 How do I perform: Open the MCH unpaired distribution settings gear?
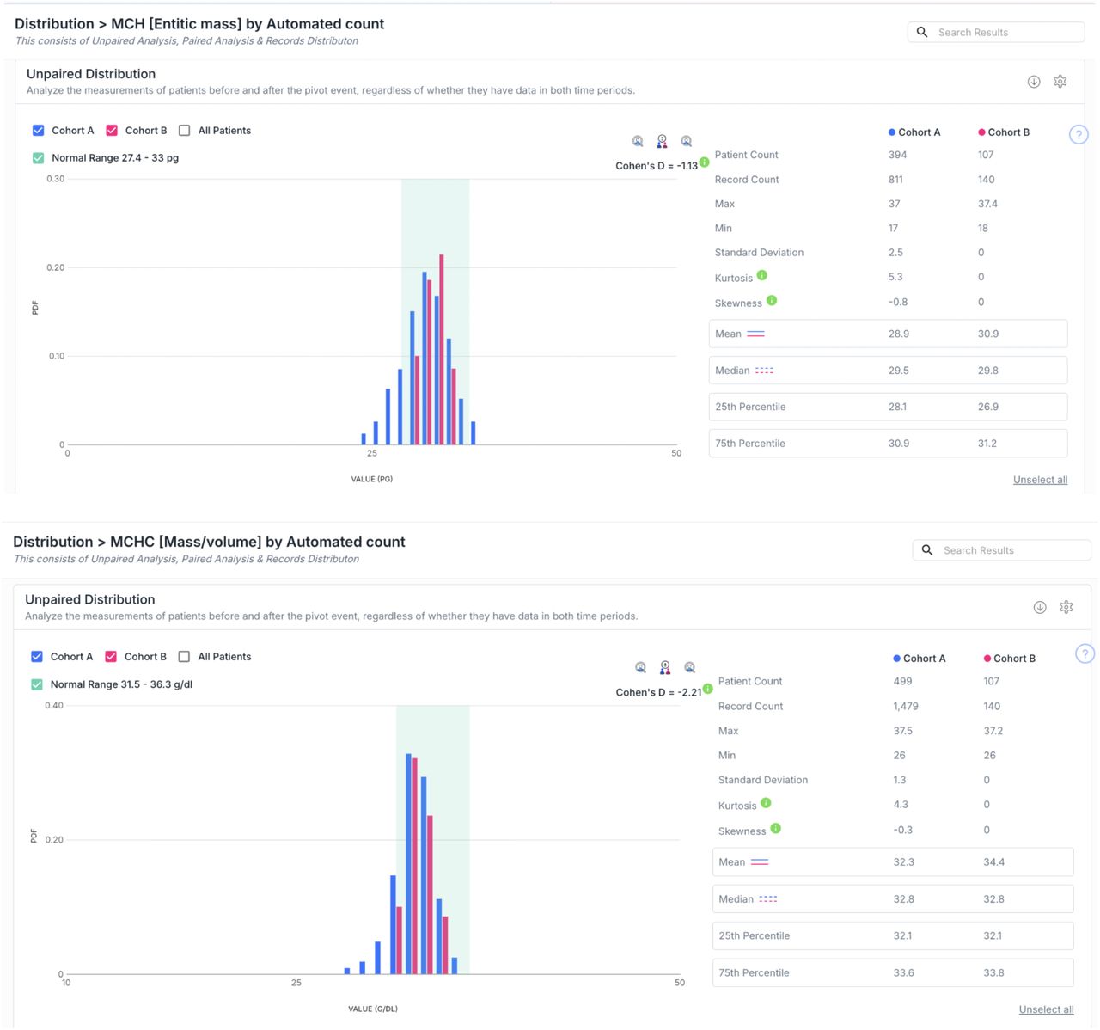1060,82
